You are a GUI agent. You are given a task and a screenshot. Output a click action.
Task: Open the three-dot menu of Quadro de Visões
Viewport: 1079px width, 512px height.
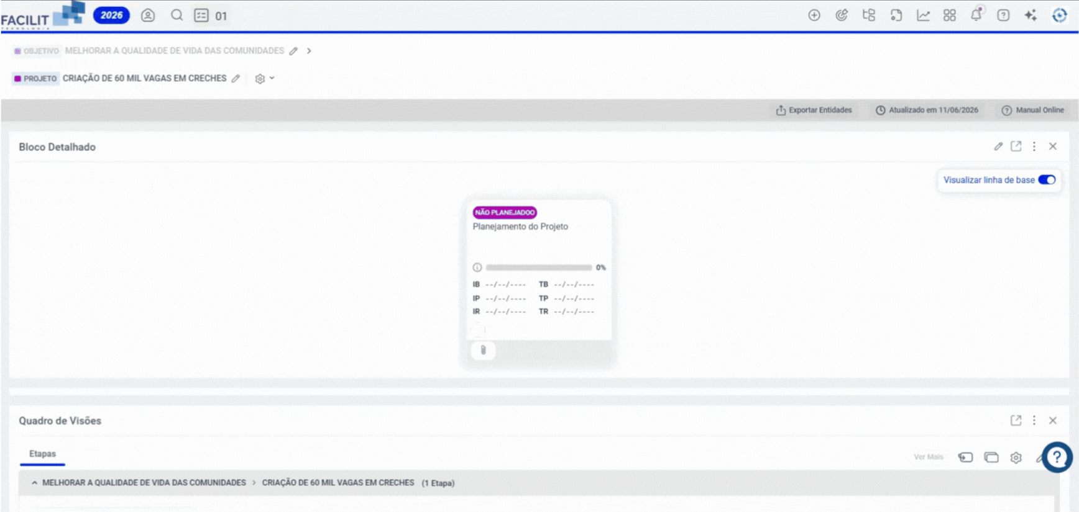pos(1034,421)
